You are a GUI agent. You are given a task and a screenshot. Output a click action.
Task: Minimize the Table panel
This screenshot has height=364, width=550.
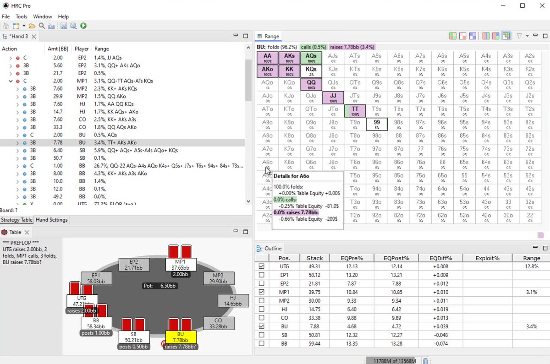click(236, 232)
